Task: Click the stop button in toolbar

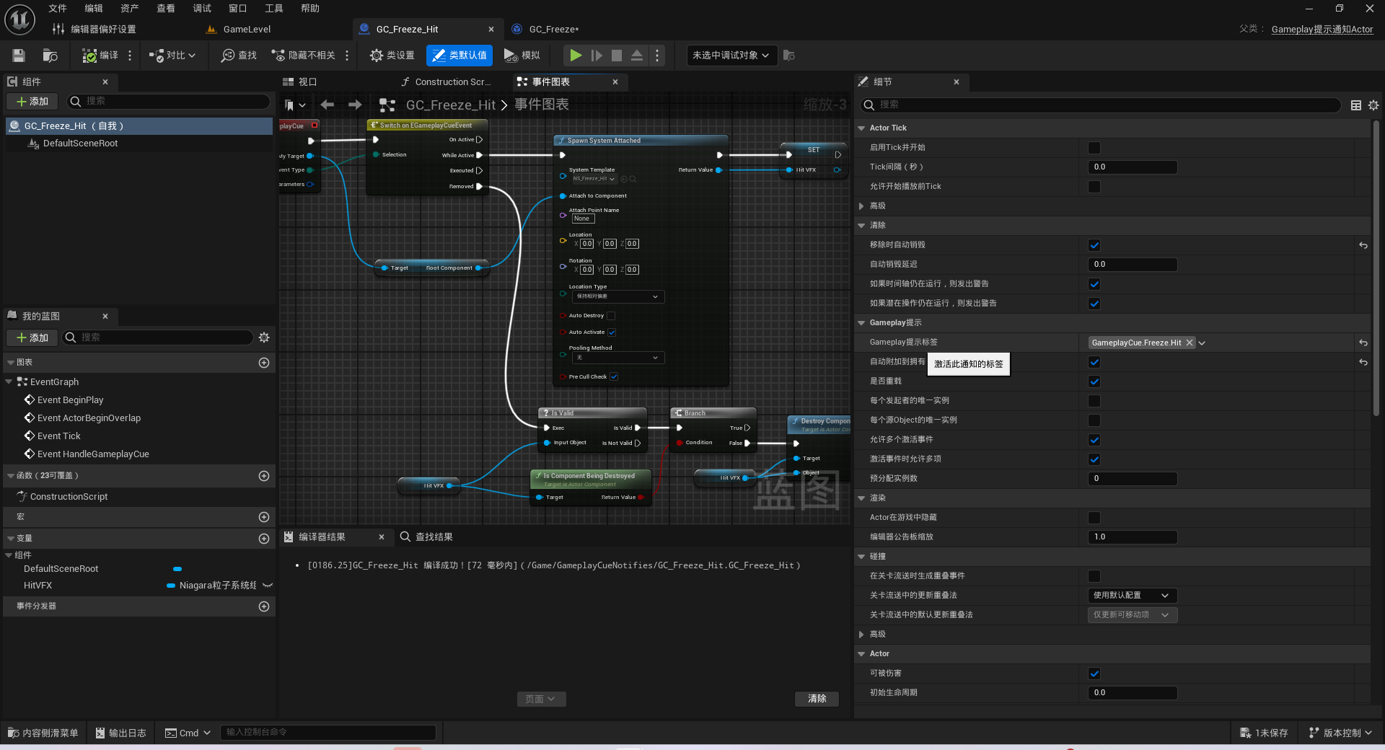Action: (x=617, y=56)
